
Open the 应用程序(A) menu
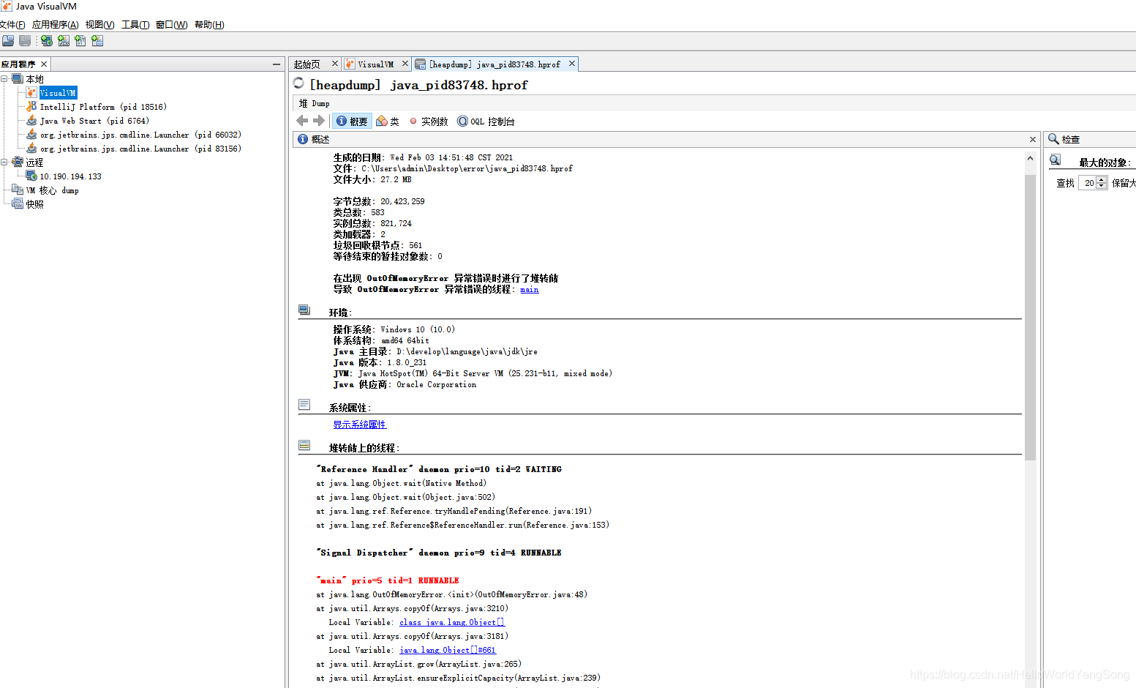pyautogui.click(x=55, y=25)
